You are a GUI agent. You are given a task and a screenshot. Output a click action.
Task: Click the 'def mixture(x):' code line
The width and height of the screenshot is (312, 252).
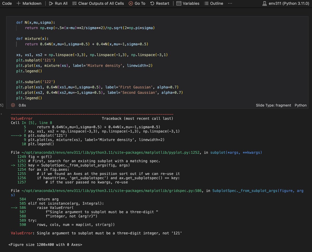tap(32, 39)
